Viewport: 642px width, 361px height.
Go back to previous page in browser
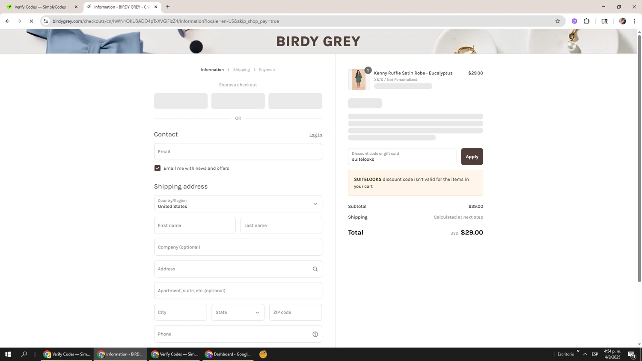pos(7,21)
